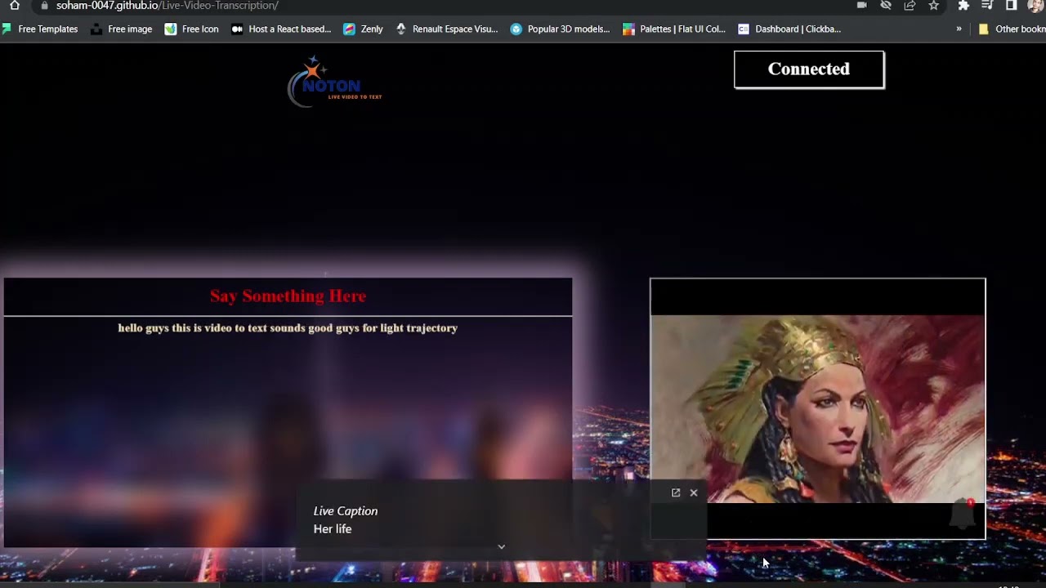Click the woman portrait video feed
Screen dimensions: 1046x588
[818, 409]
